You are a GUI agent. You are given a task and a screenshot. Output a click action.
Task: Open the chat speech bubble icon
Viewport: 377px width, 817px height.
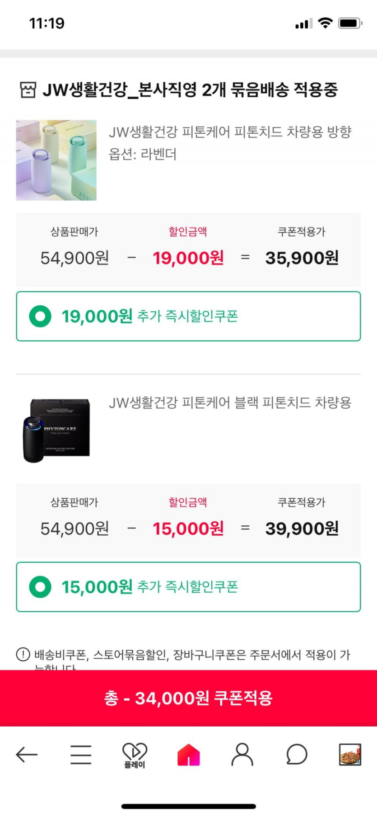297,754
